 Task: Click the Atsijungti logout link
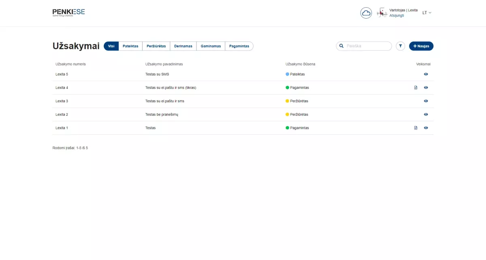[396, 16]
